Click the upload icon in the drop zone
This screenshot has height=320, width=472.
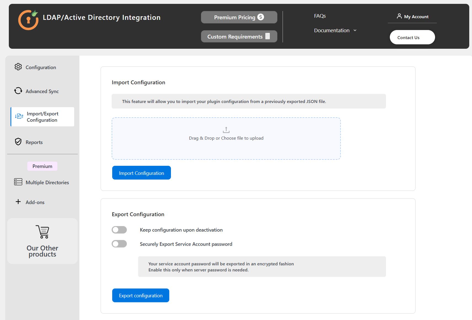tap(226, 130)
